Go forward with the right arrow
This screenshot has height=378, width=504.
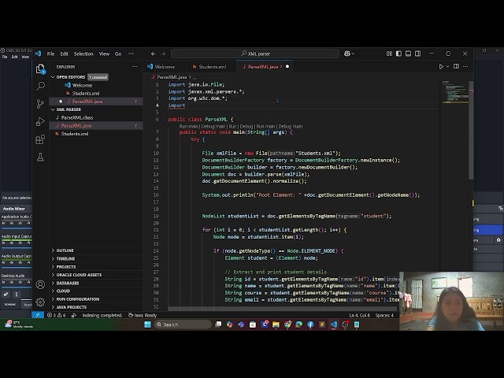(x=163, y=54)
